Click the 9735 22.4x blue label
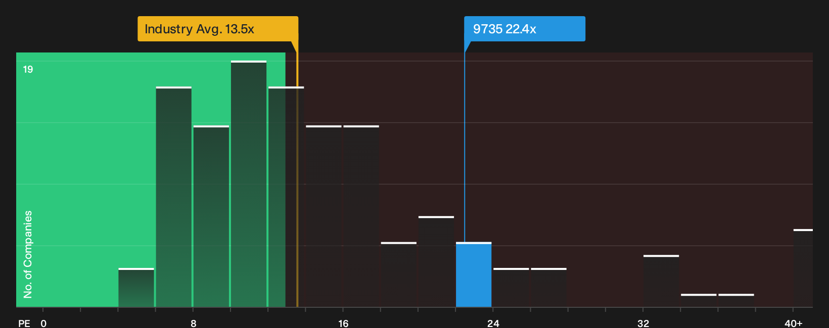 (x=525, y=29)
